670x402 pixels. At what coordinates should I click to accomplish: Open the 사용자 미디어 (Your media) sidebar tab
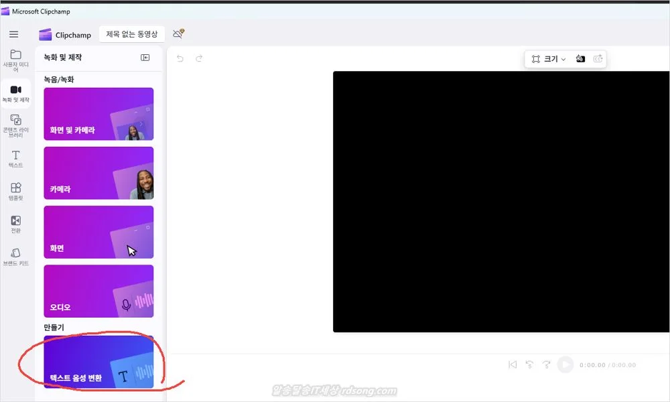15,60
